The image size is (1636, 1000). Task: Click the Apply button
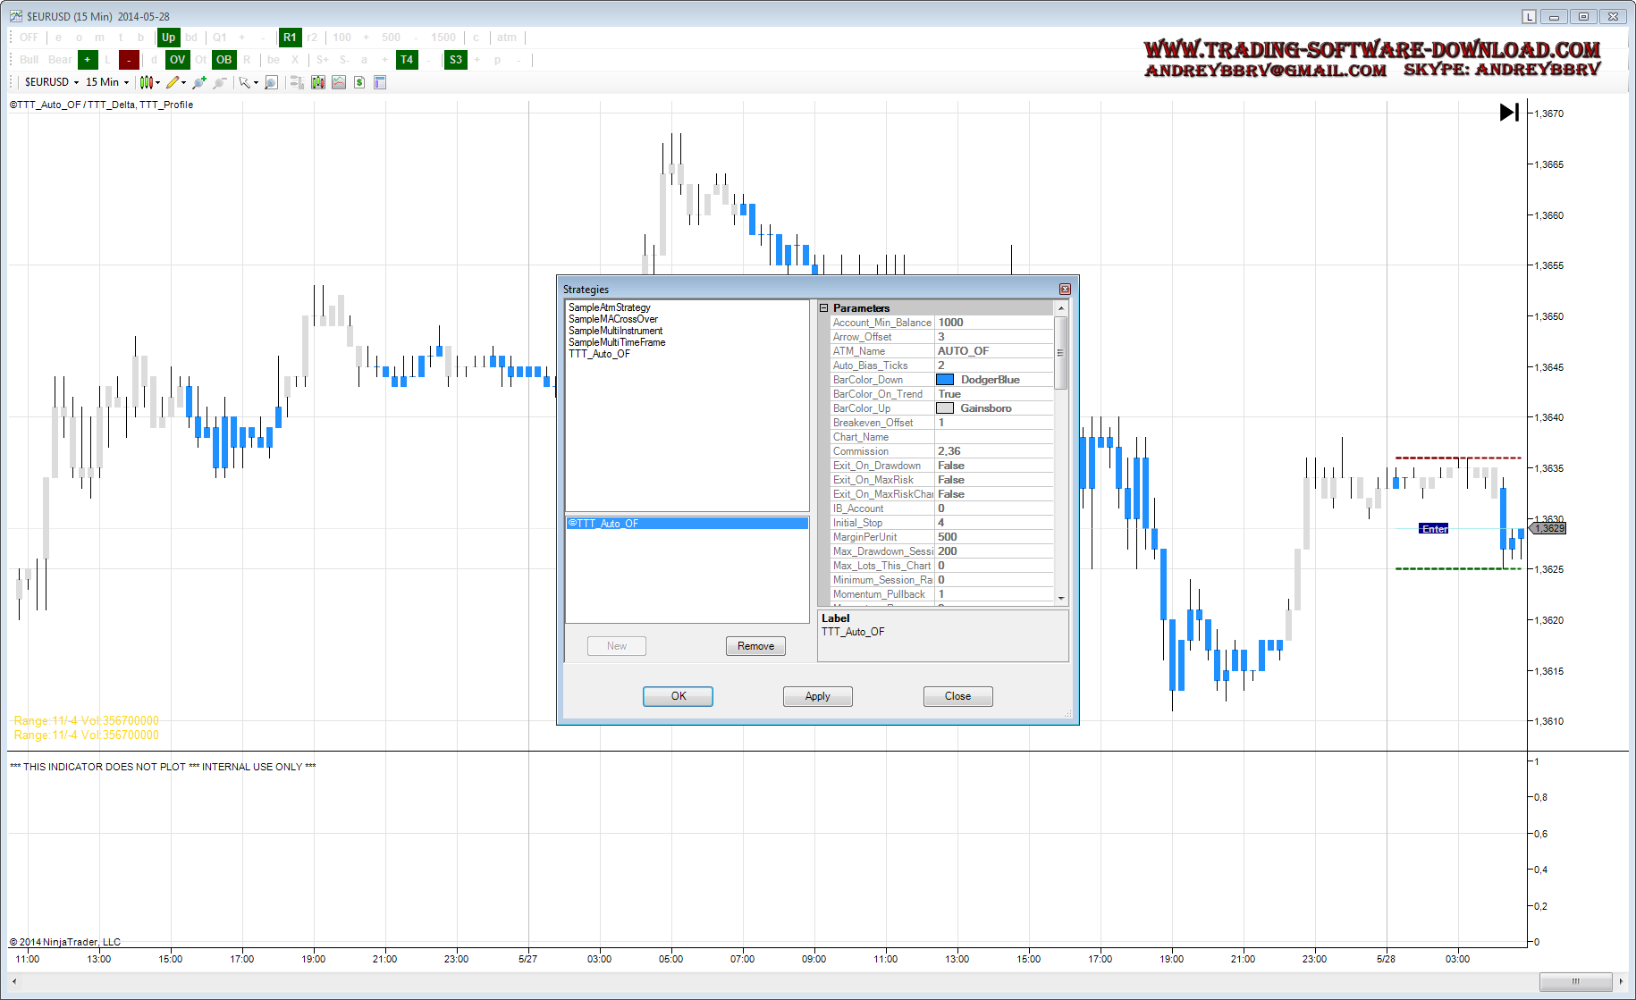(x=817, y=696)
